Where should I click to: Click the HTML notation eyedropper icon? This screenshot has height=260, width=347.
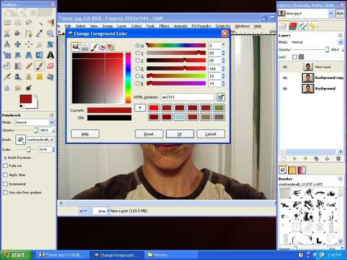221,97
